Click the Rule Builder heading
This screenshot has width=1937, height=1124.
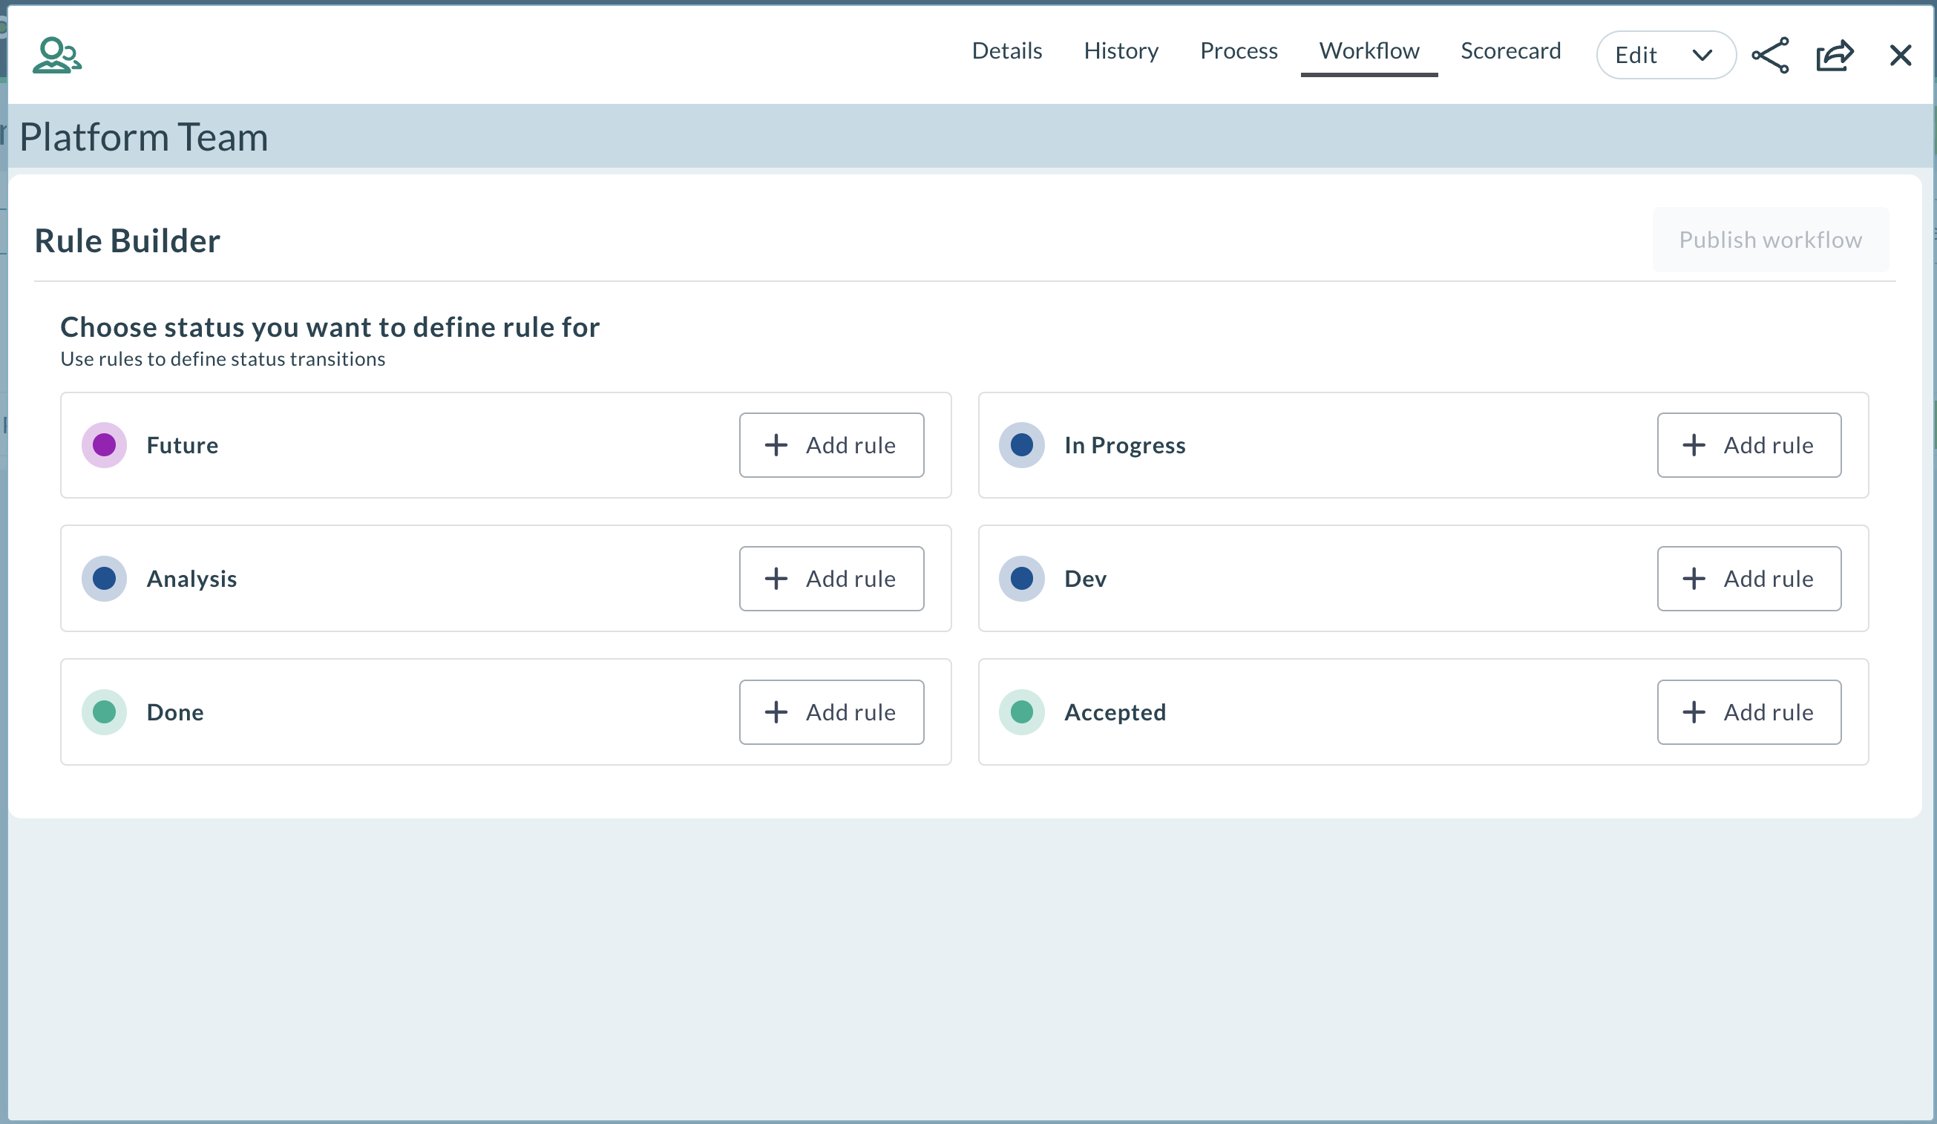tap(128, 240)
